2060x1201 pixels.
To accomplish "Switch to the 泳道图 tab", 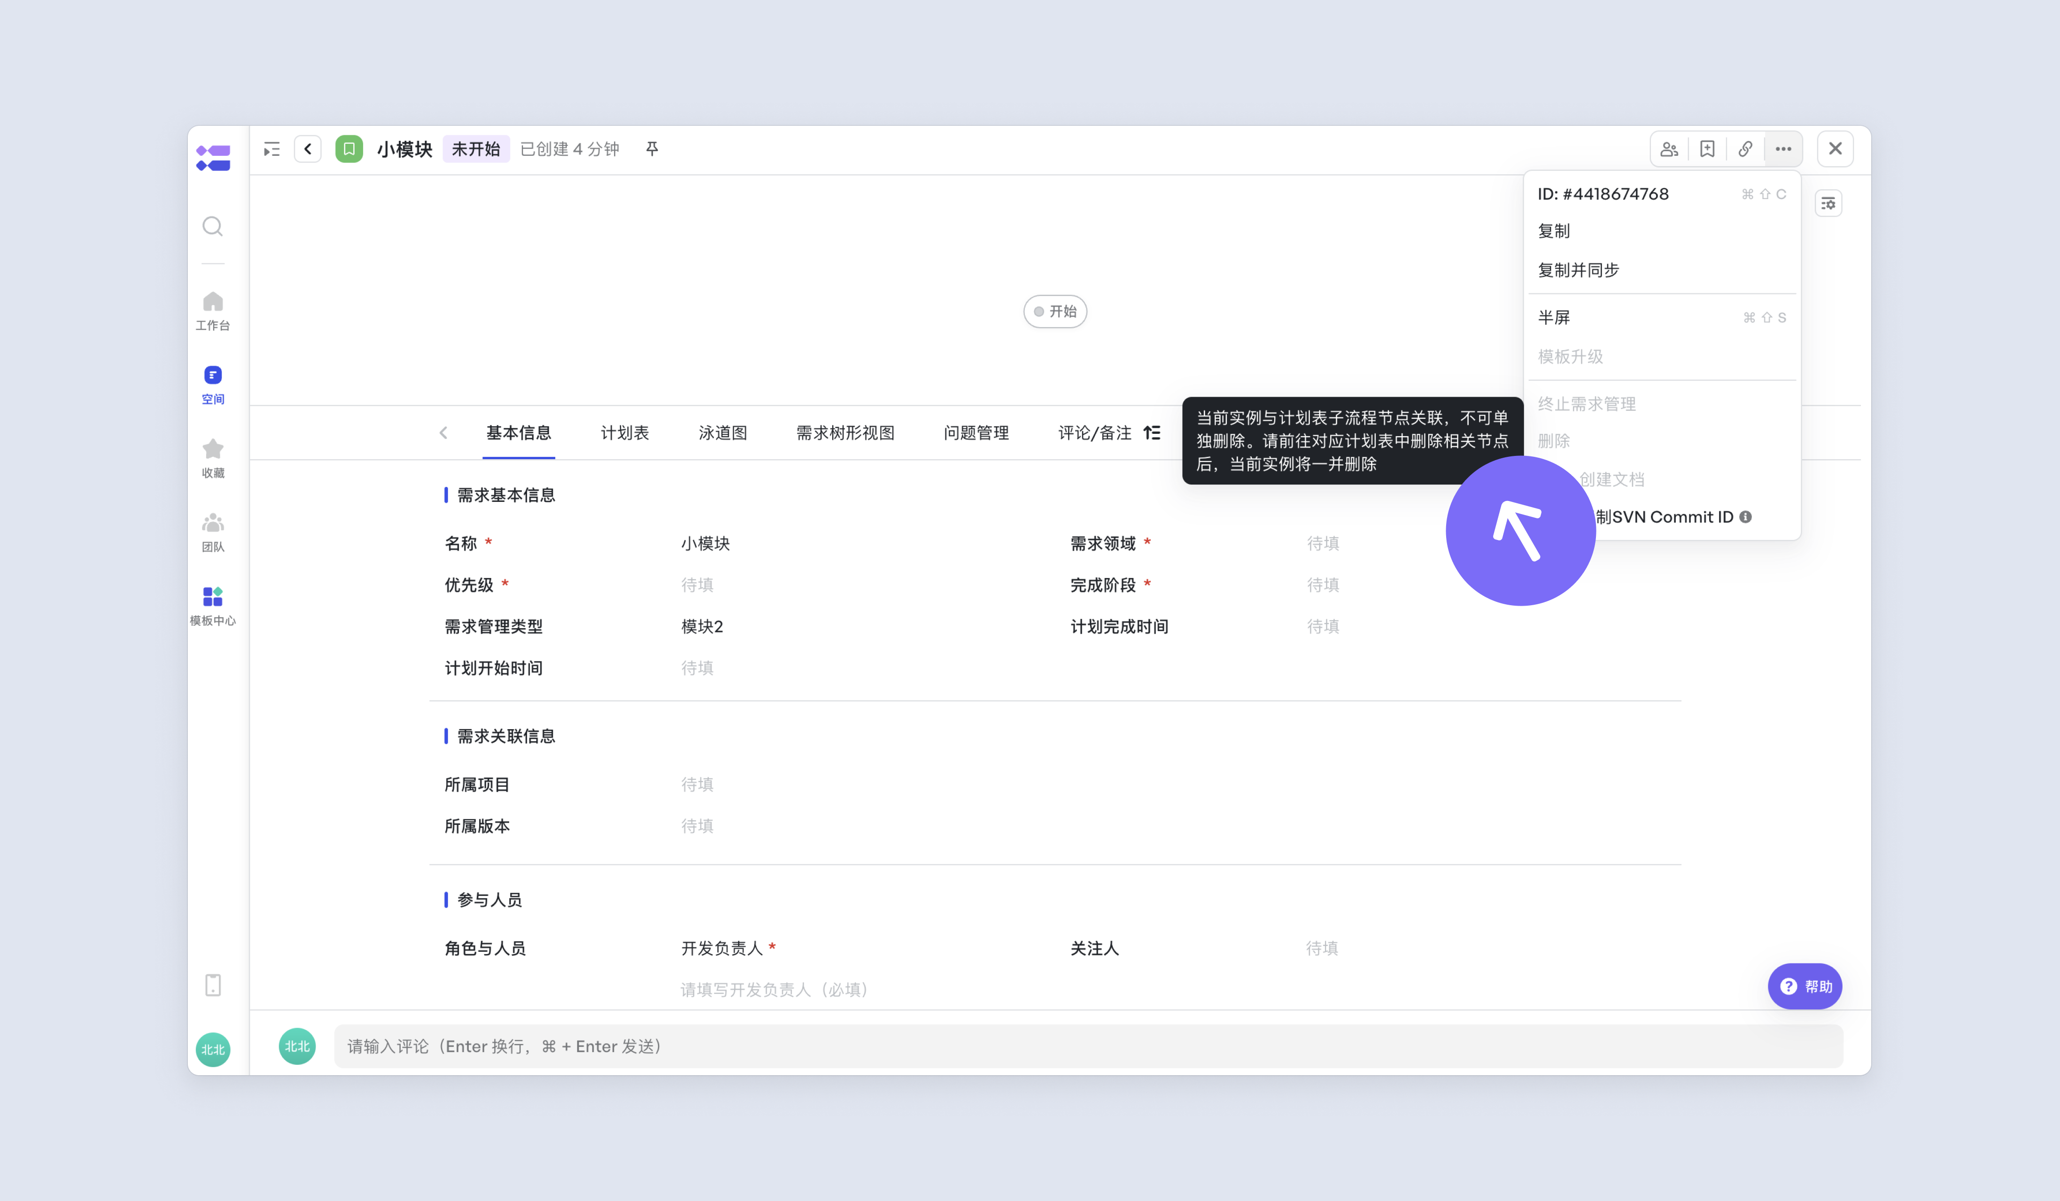I will [723, 433].
